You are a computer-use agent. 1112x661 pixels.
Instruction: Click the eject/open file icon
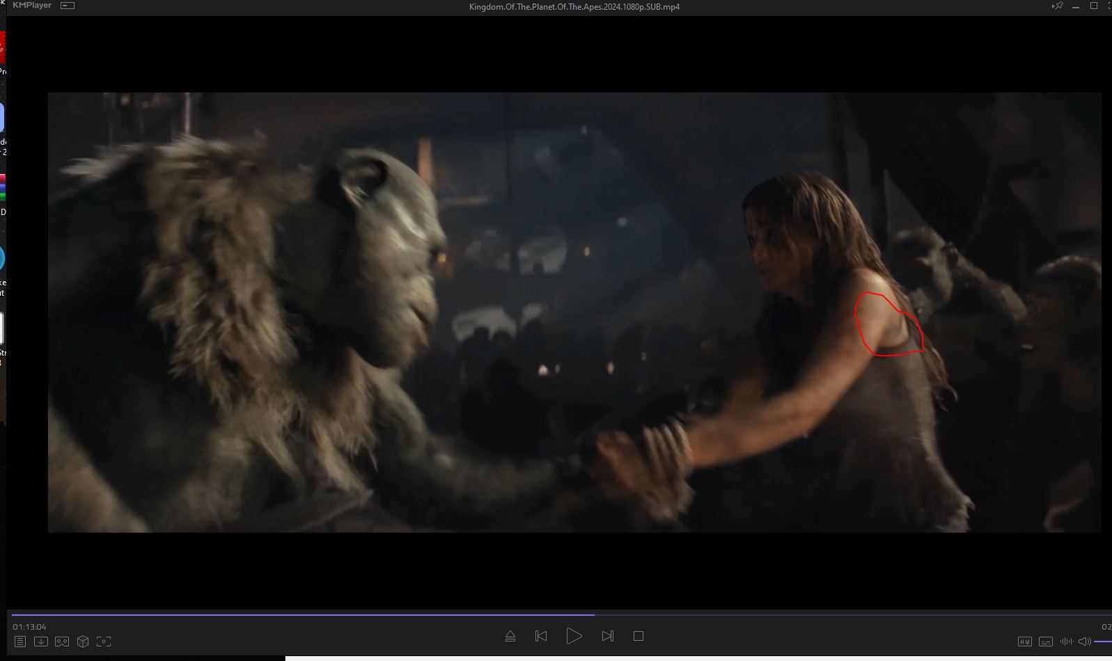click(x=510, y=636)
